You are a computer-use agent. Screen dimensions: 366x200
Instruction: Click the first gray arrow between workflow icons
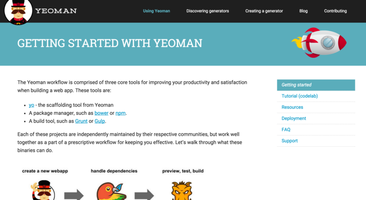click(74, 195)
